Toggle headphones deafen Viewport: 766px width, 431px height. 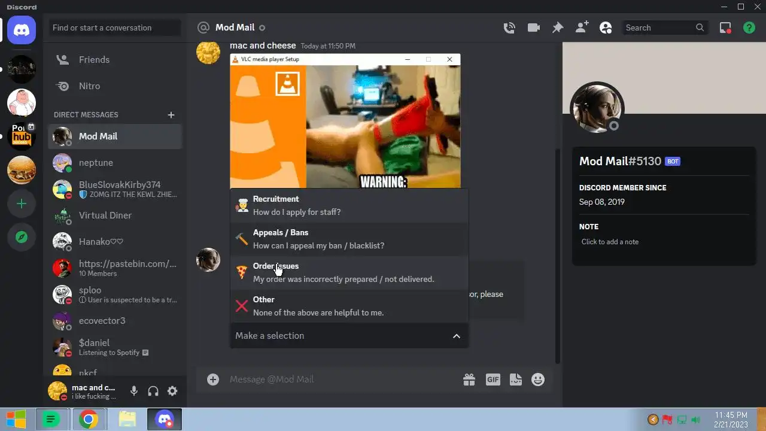153,391
